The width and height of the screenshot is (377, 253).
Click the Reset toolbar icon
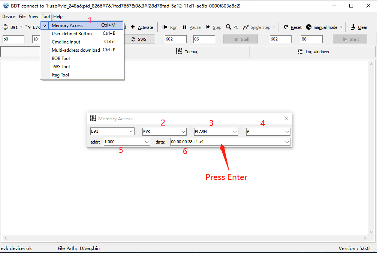(286, 27)
